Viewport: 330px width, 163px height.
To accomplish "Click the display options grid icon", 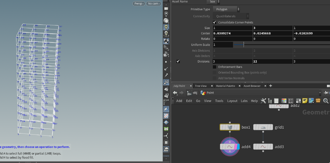I will [291, 101].
